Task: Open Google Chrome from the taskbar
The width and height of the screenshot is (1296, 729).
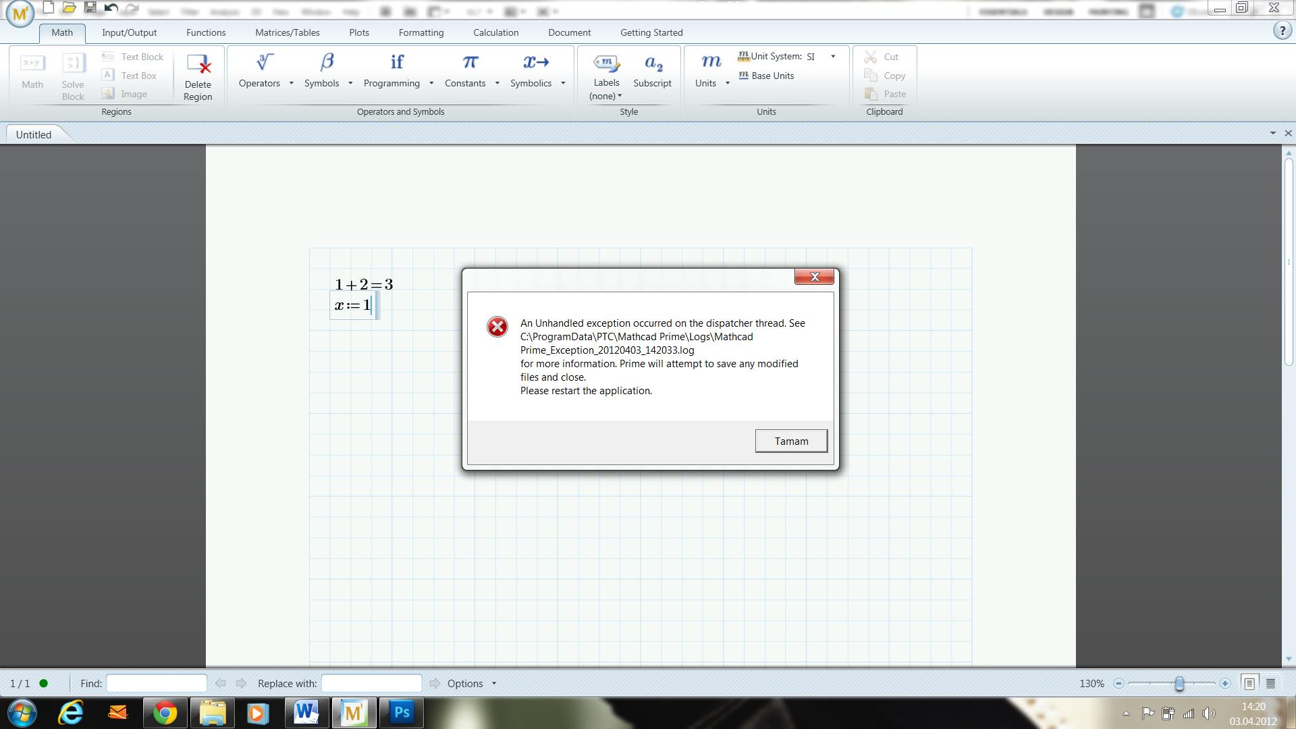Action: (165, 712)
